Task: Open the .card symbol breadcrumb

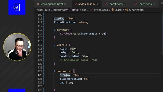Action: click(118, 10)
